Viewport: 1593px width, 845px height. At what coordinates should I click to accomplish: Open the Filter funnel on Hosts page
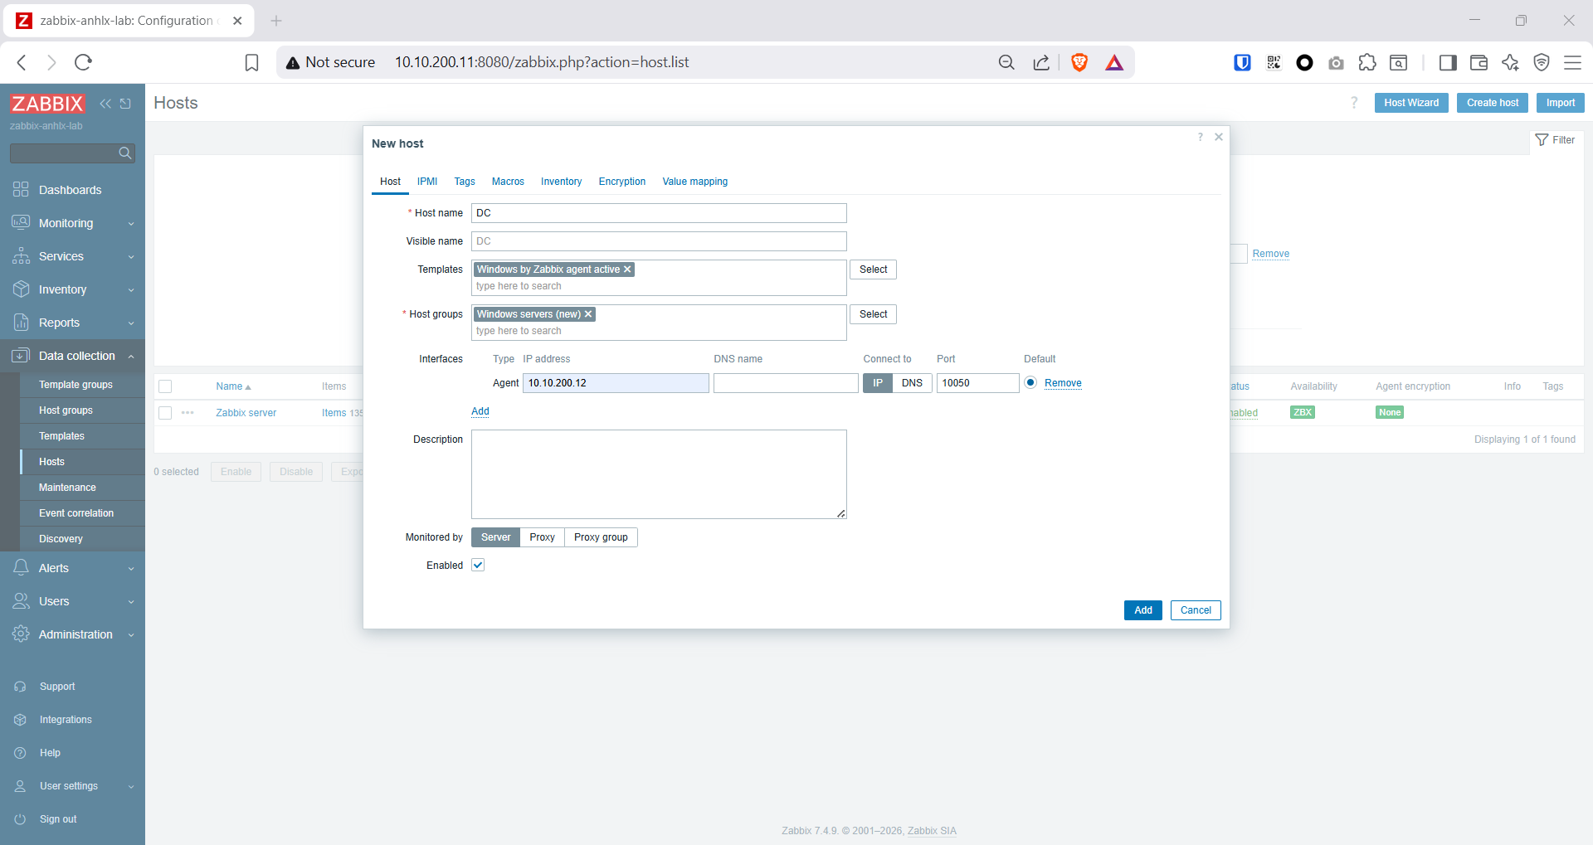click(x=1555, y=140)
